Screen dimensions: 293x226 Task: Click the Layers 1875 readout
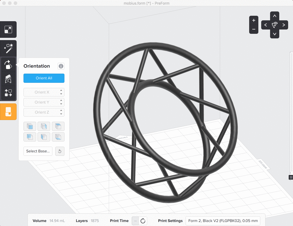[x=87, y=221]
